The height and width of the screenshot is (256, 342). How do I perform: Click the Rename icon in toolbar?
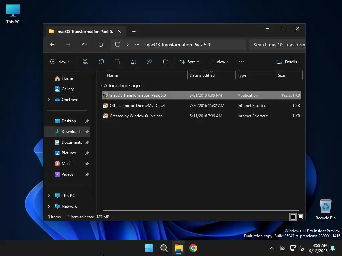(133, 62)
